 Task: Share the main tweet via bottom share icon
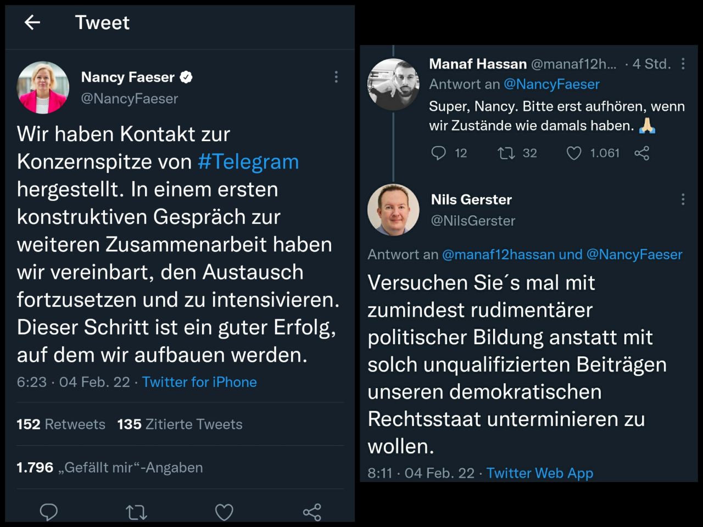tap(312, 512)
